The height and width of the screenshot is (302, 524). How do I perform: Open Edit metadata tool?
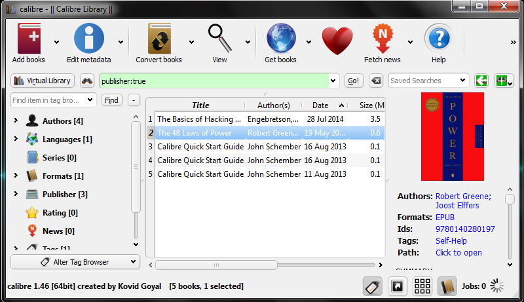[89, 39]
